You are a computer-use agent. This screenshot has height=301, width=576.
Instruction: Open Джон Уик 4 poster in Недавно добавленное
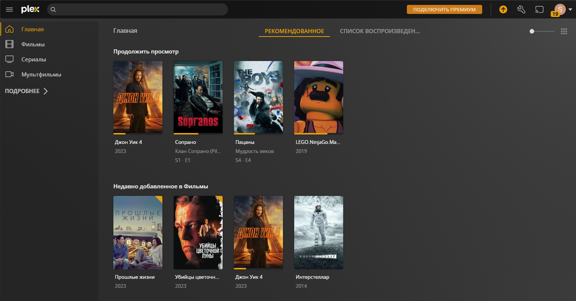258,232
